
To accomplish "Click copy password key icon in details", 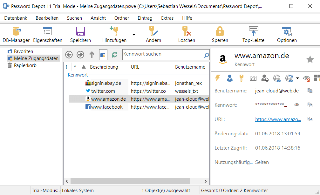I will point(242,78).
